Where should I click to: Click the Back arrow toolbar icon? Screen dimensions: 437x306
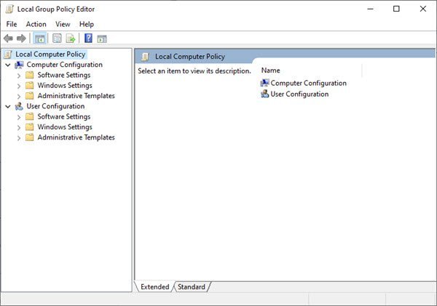point(8,38)
